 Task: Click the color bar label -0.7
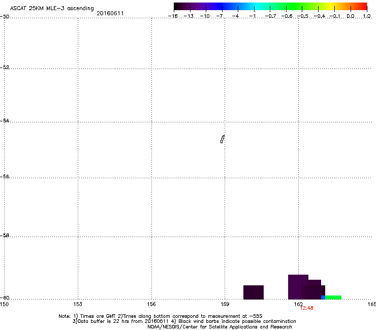pos(270,16)
